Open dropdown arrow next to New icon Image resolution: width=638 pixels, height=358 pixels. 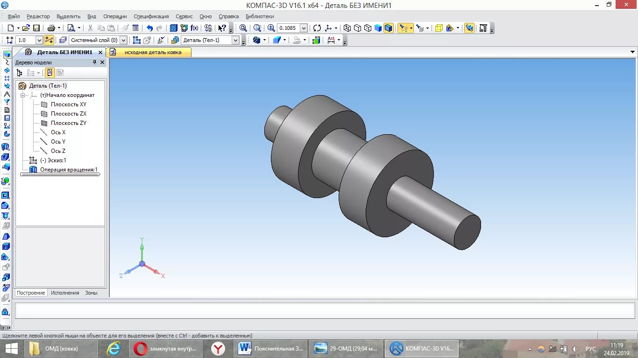coord(18,28)
